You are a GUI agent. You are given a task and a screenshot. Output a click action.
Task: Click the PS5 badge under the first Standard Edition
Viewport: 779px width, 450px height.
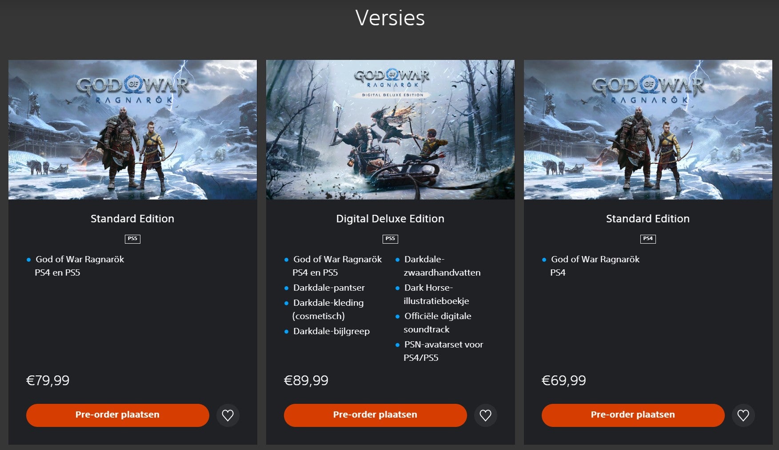tap(132, 239)
